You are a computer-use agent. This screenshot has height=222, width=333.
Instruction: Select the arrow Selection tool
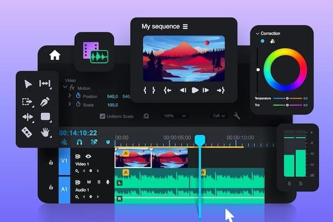click(x=28, y=84)
